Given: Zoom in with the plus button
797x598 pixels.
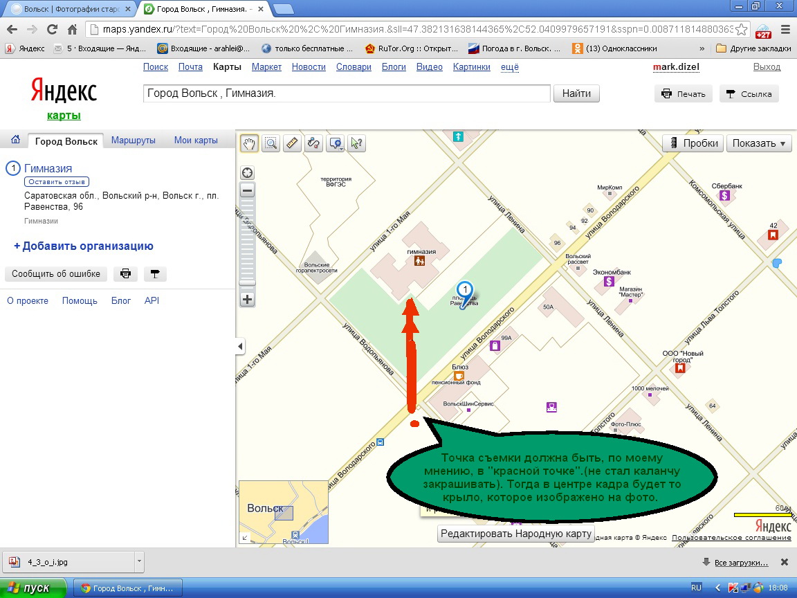Looking at the screenshot, I should (x=247, y=300).
